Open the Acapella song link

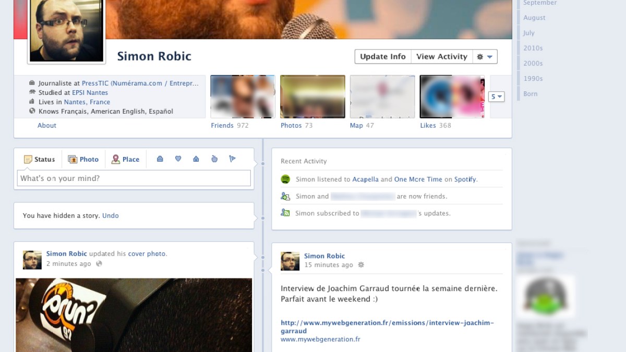tap(365, 179)
